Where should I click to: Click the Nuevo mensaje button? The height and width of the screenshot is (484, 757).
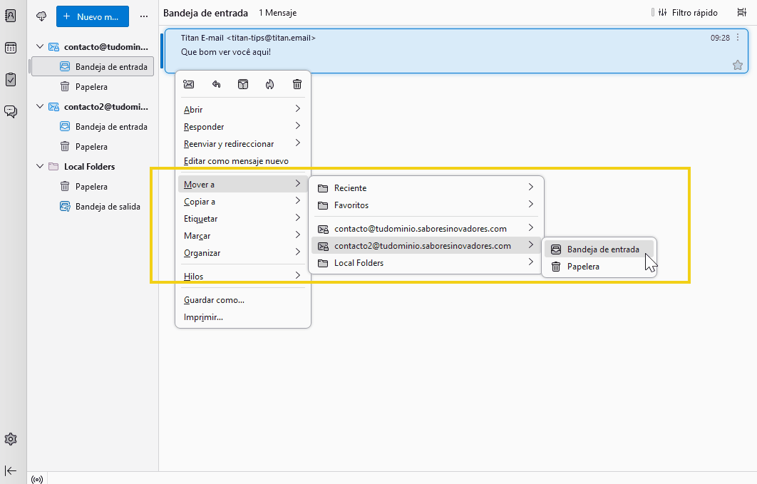92,16
